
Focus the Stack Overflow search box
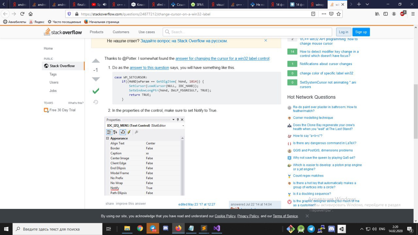(x=248, y=32)
